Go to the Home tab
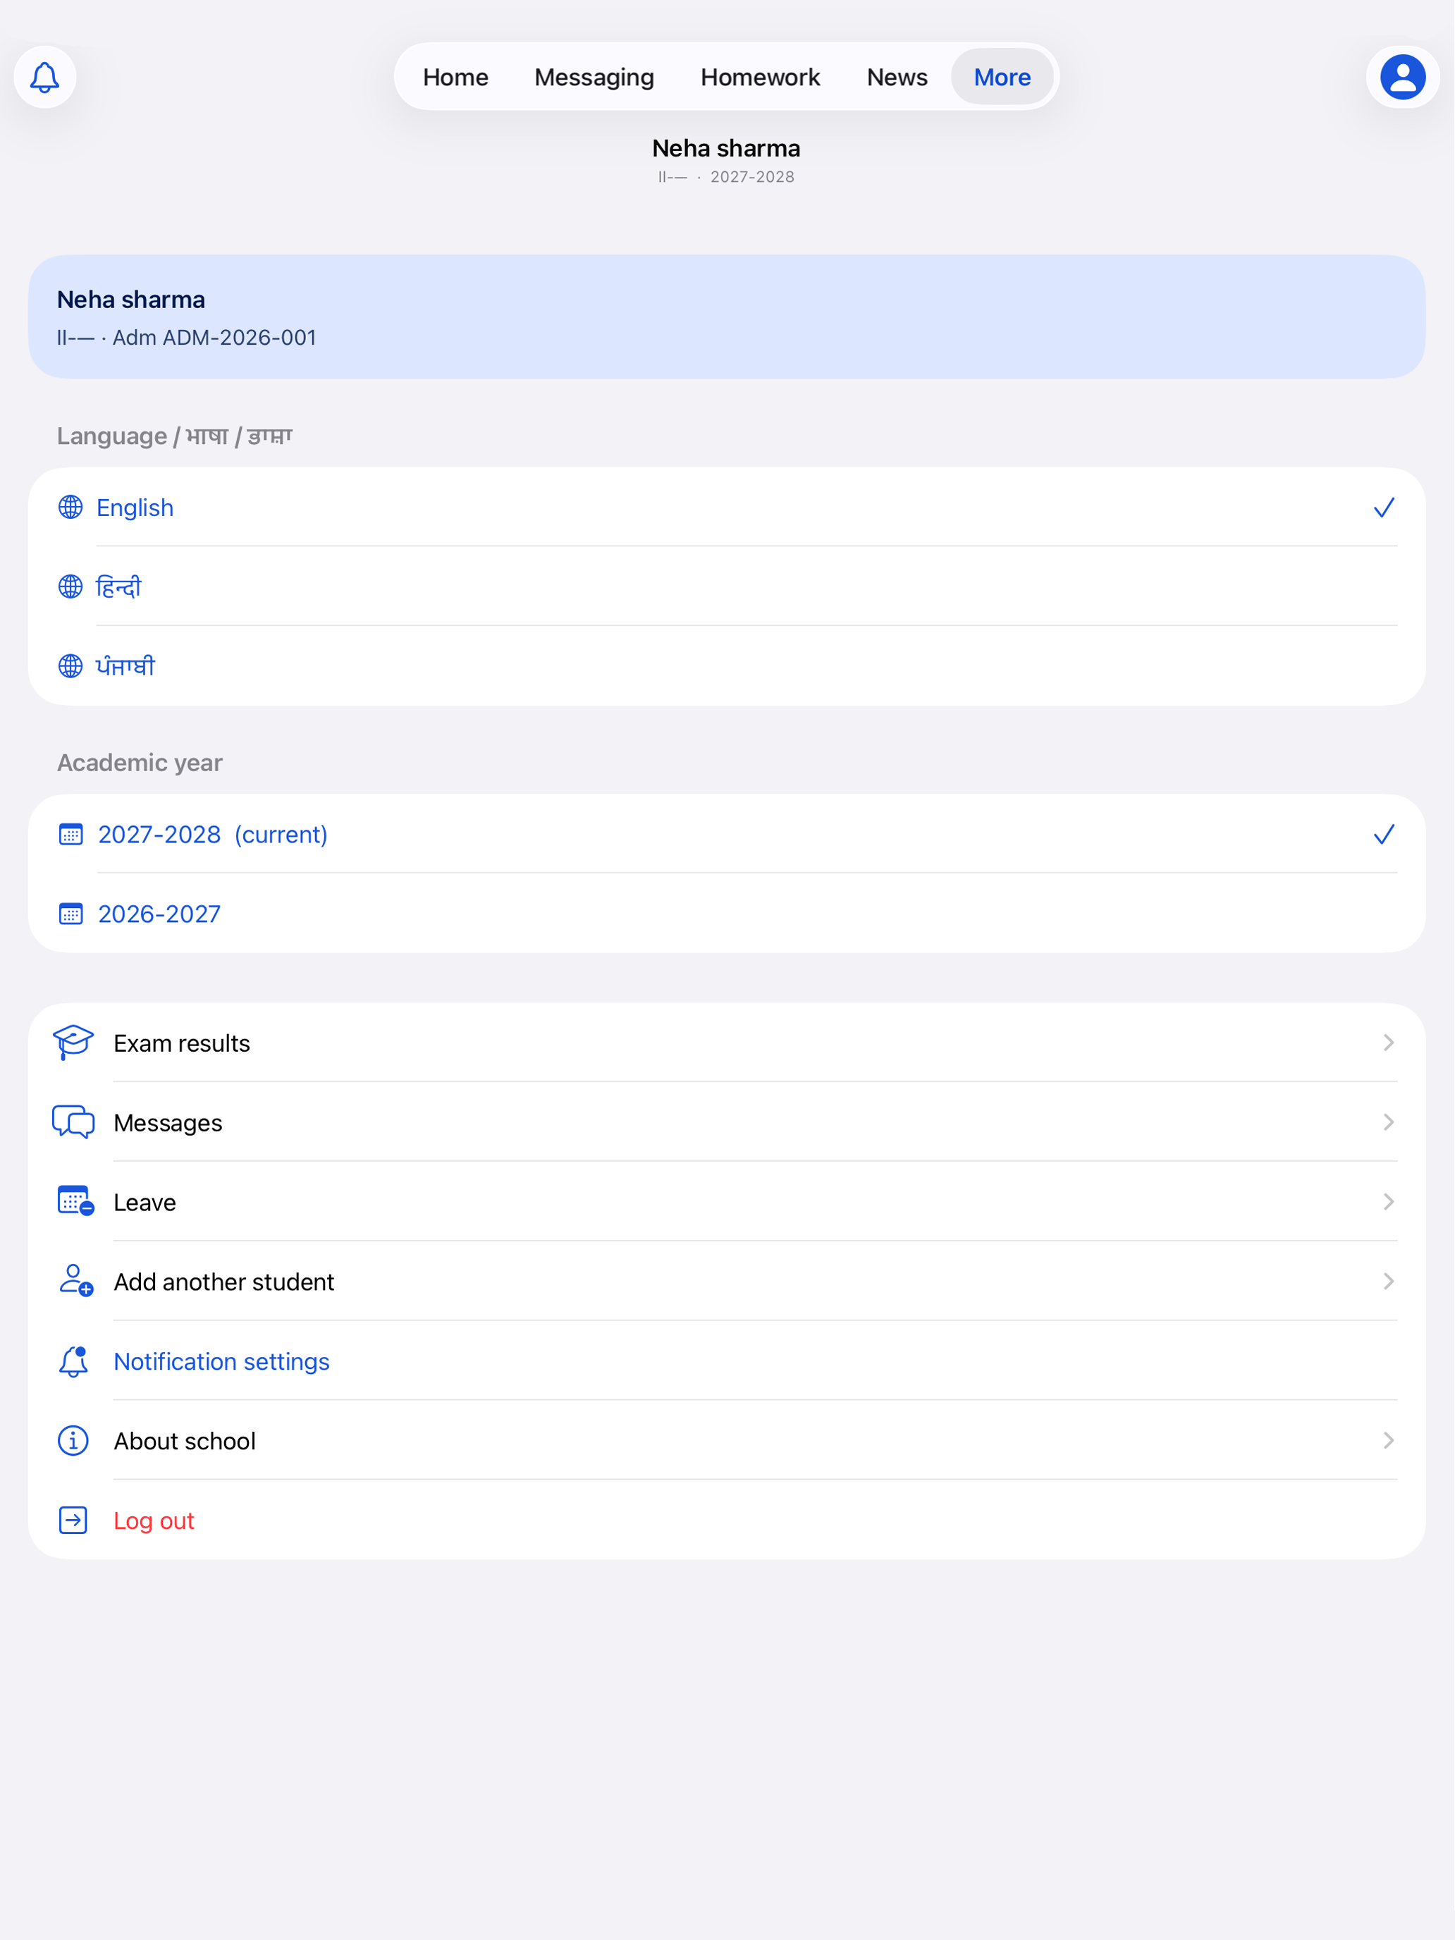Image resolution: width=1455 pixels, height=1940 pixels. [x=455, y=77]
